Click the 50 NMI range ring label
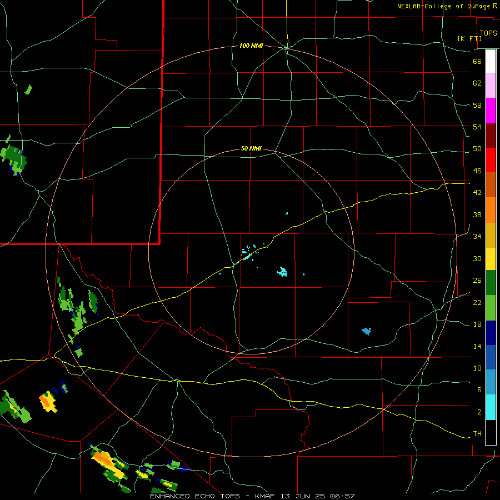The width and height of the screenshot is (500, 500). pos(251,148)
